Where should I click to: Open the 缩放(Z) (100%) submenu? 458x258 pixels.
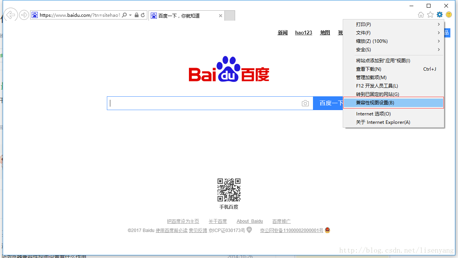pyautogui.click(x=393, y=41)
